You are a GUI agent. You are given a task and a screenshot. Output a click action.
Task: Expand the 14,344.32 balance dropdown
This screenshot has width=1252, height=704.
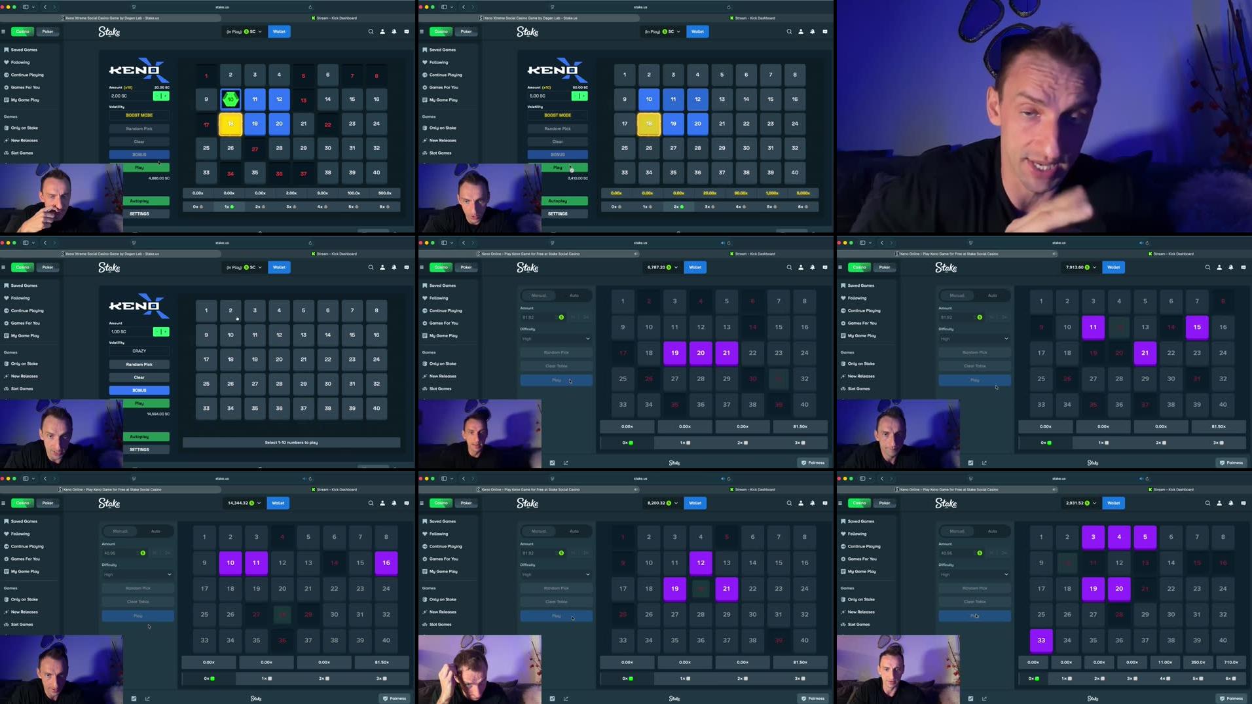(x=259, y=503)
